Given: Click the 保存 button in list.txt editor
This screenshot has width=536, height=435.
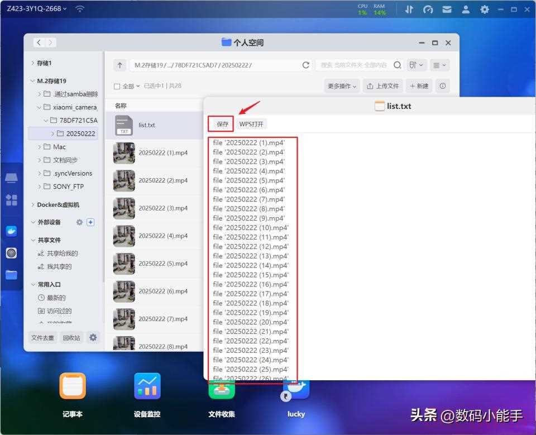Looking at the screenshot, I should (222, 124).
